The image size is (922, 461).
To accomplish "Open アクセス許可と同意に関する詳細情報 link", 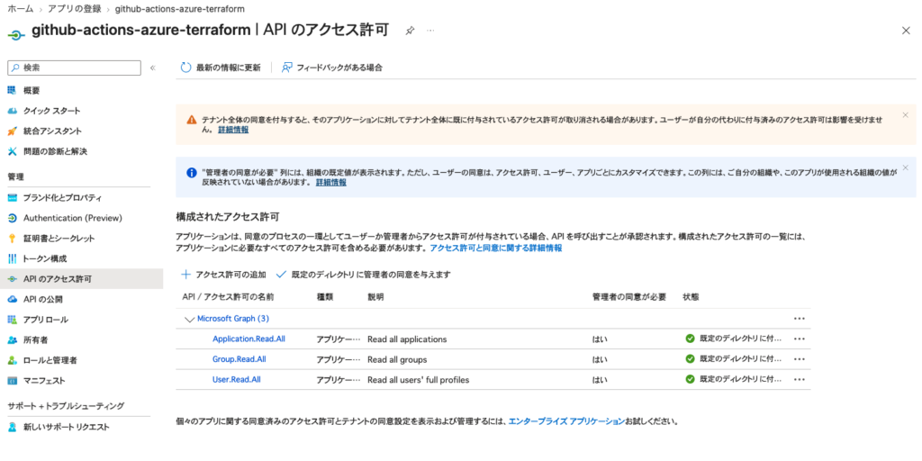I will (x=496, y=249).
